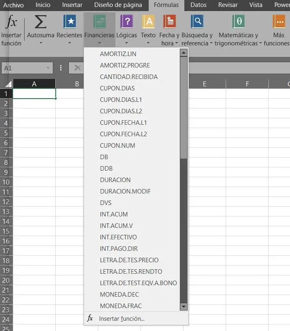Pick INT.EFECTIVO function
This screenshot has height=331, width=290.
click(132, 237)
